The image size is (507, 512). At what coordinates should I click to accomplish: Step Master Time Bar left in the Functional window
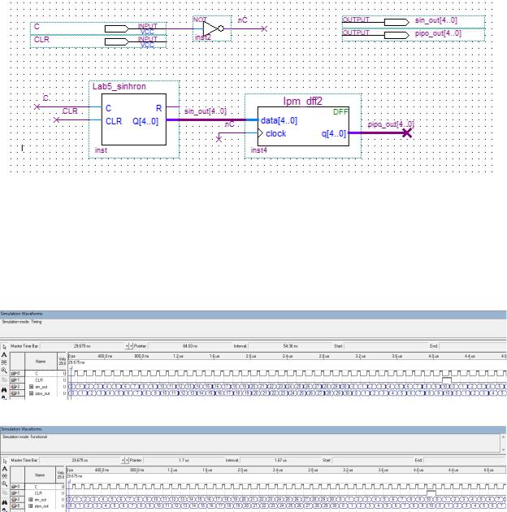click(123, 460)
